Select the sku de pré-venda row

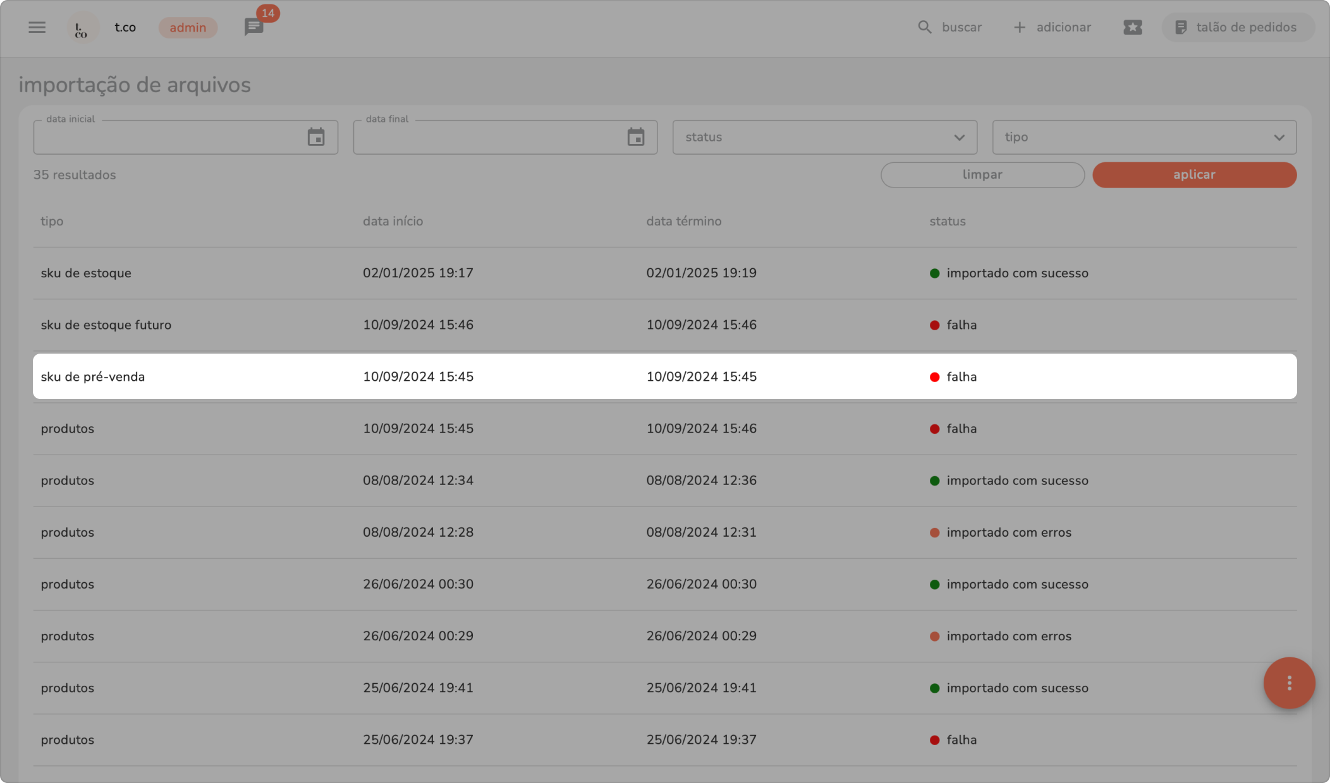coord(664,376)
